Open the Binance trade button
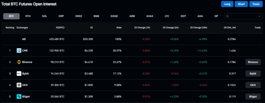This screenshot has height=103, width=265. click(253, 62)
